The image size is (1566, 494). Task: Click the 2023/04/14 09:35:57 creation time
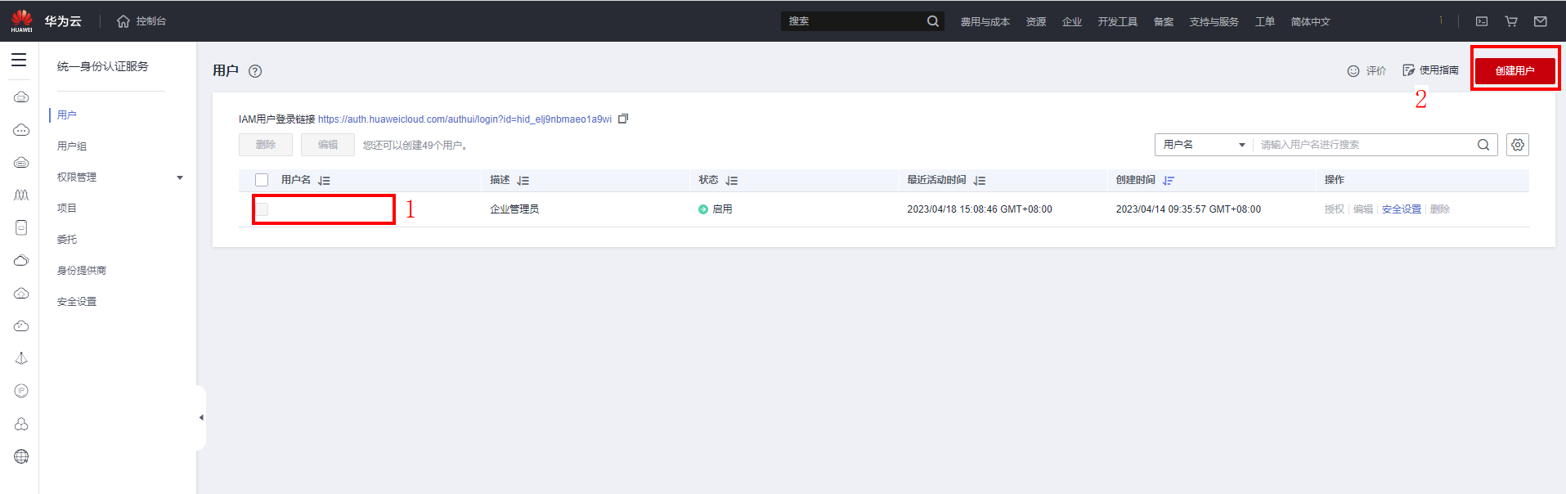(x=1188, y=209)
